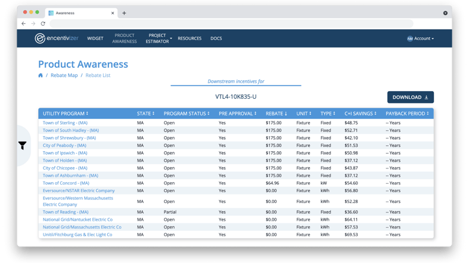Sort by Unit column
Viewport: 469px width, 263px height.
[x=304, y=114]
